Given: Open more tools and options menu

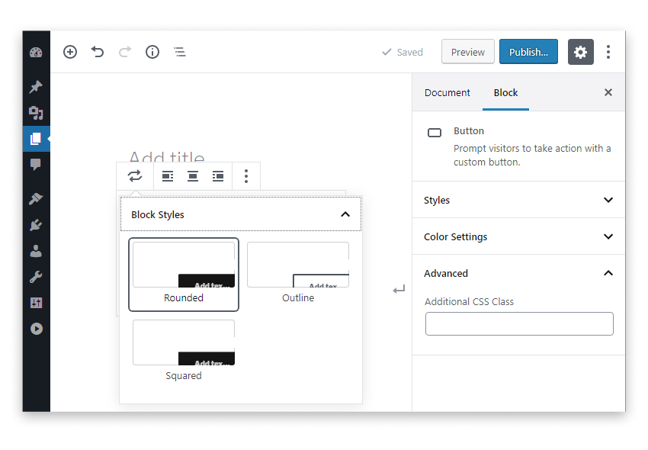Looking at the screenshot, I should 608,52.
